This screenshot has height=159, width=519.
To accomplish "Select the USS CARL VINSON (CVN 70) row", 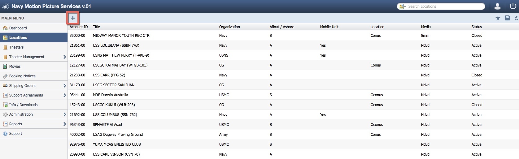I will [x=116, y=154].
